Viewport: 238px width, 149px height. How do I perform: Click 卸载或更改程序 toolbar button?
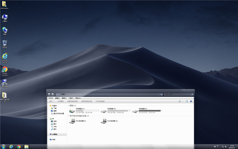72,101
